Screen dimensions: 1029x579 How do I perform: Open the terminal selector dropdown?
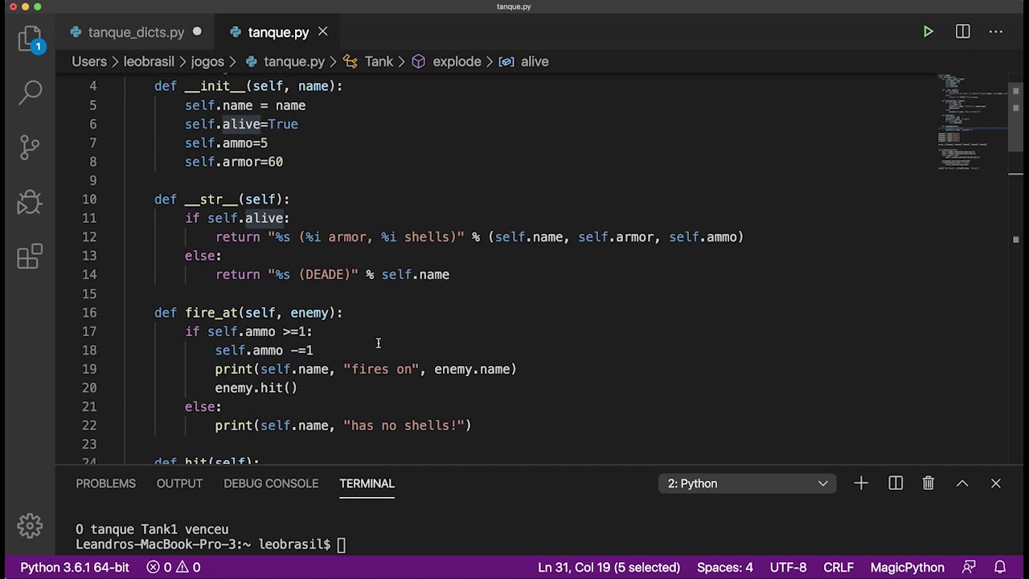pos(747,483)
